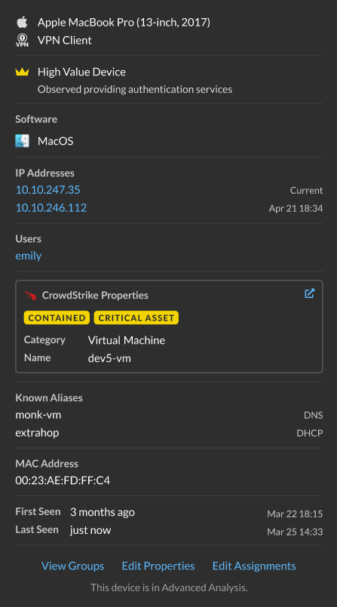
Task: Click 'This device is in Advanced Analysis' note
Action: click(169, 587)
